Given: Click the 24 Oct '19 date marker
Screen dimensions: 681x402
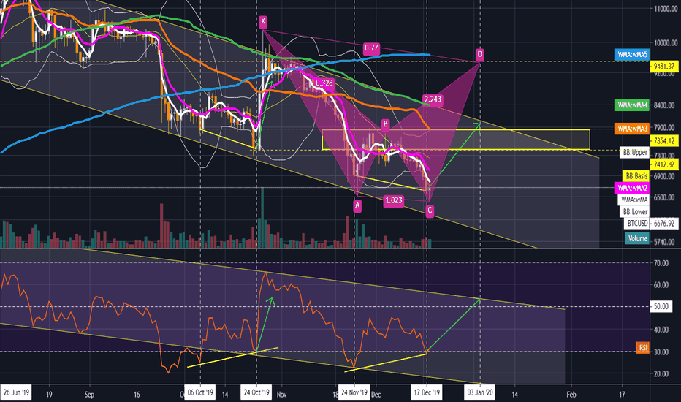Looking at the screenshot, I should [256, 392].
